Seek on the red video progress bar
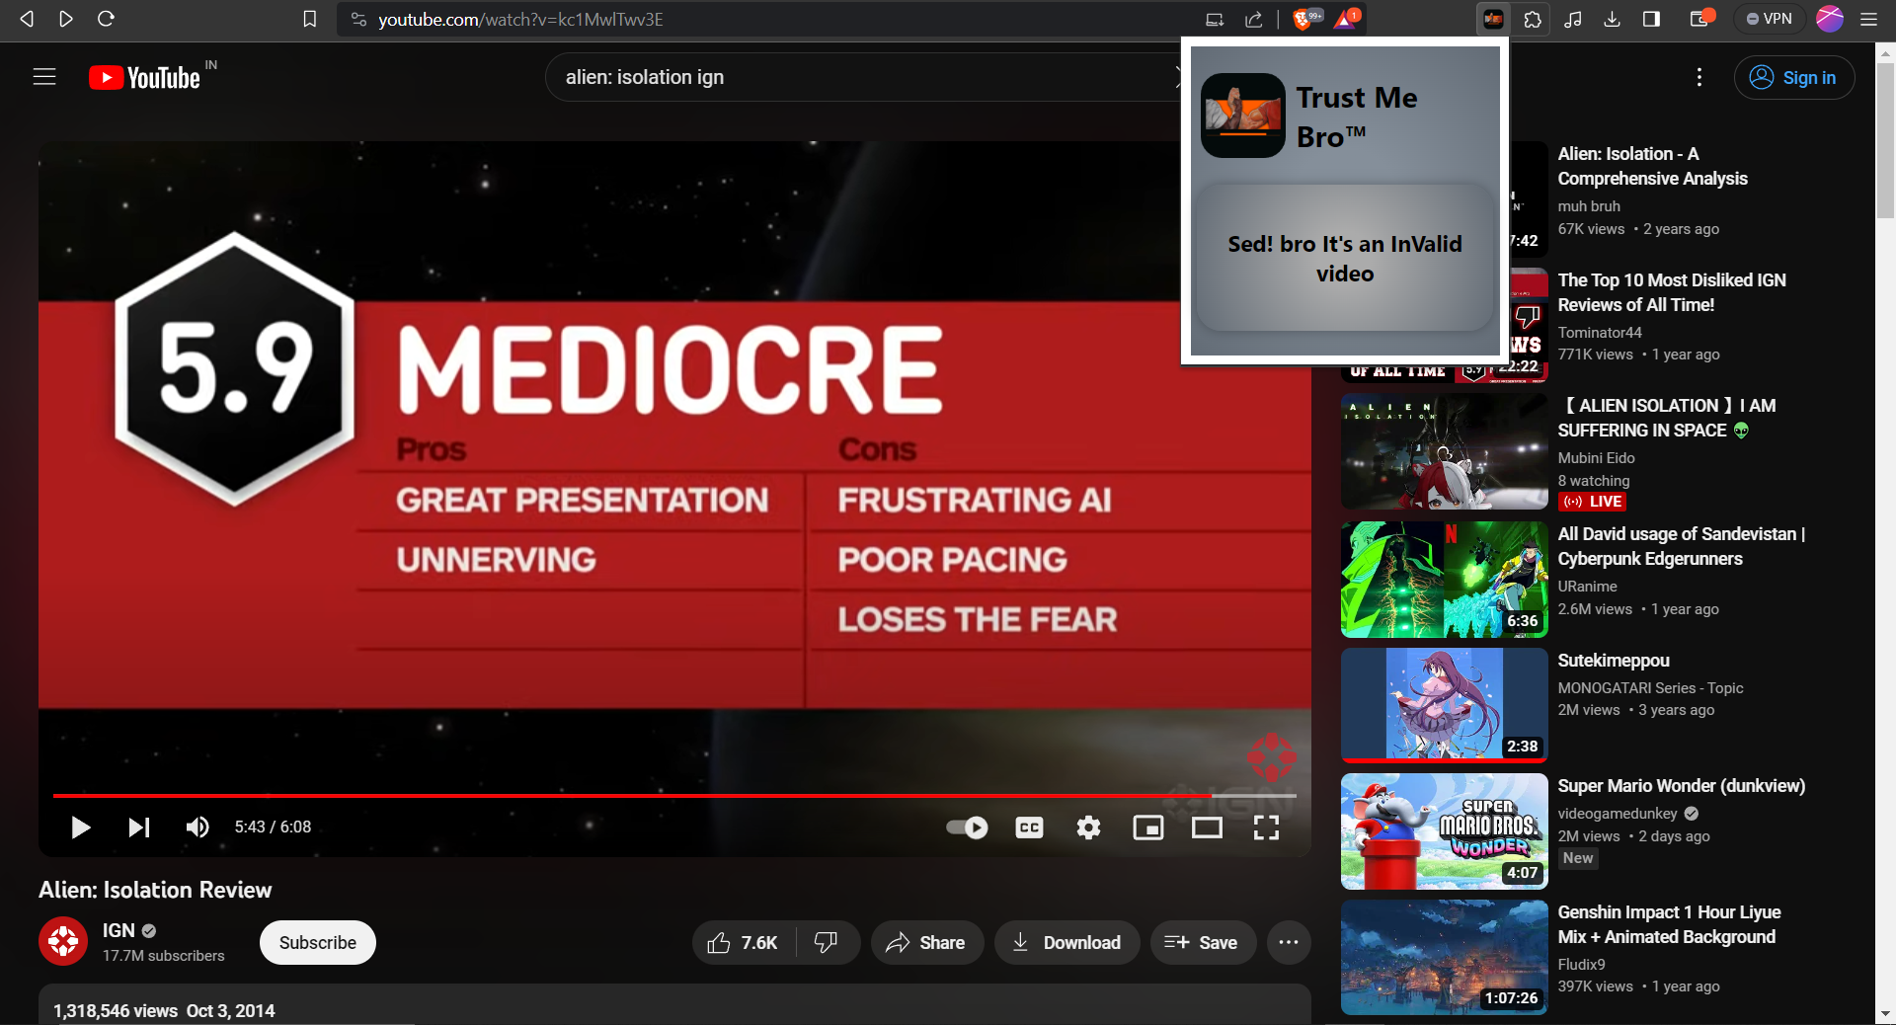Image resolution: width=1896 pixels, height=1025 pixels. click(x=674, y=795)
